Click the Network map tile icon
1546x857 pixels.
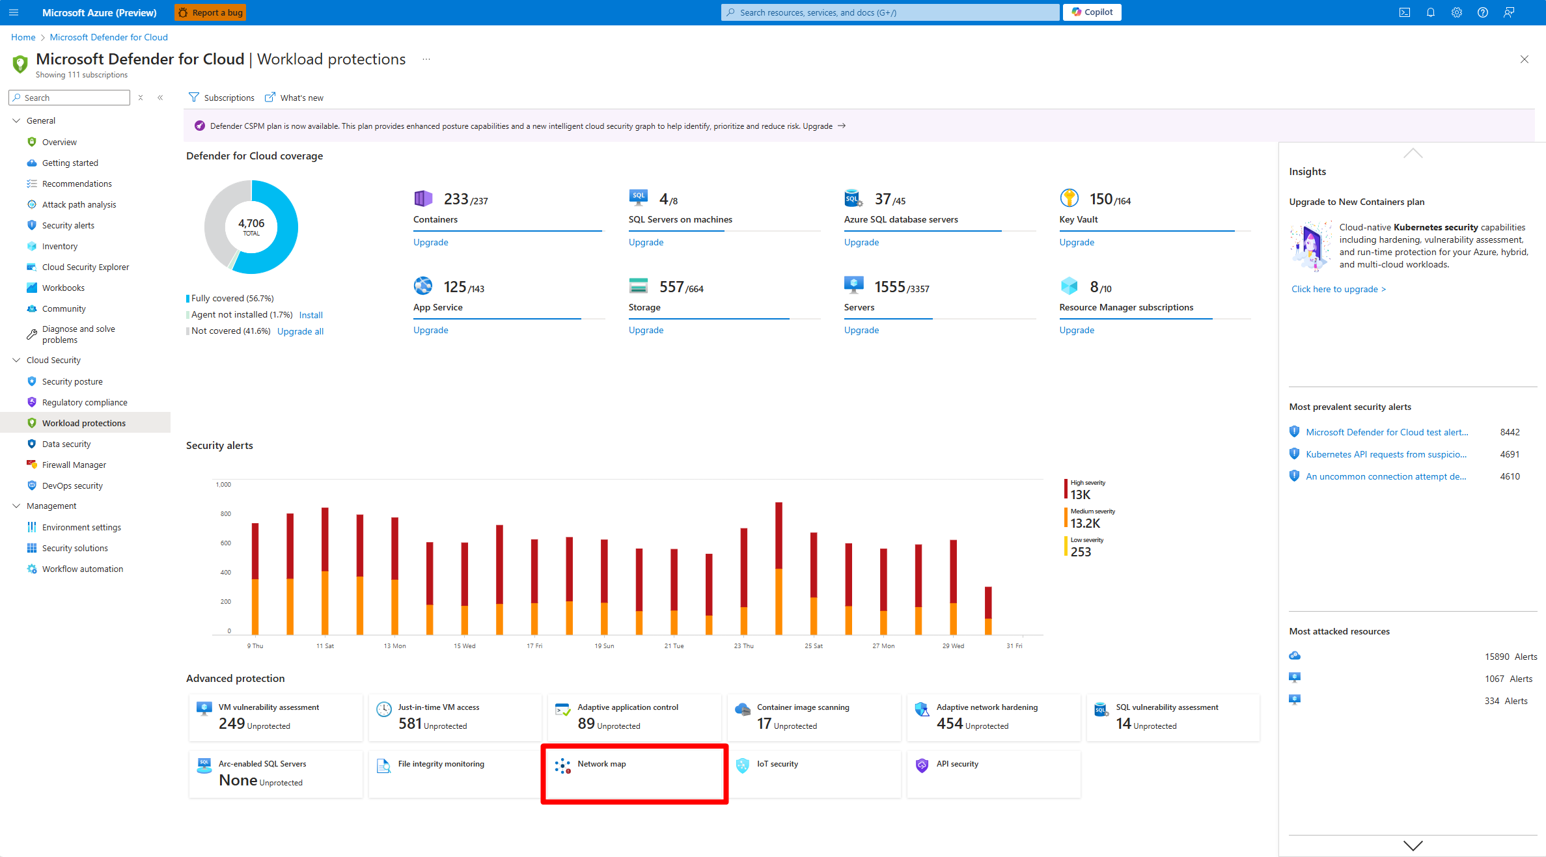[x=562, y=766]
